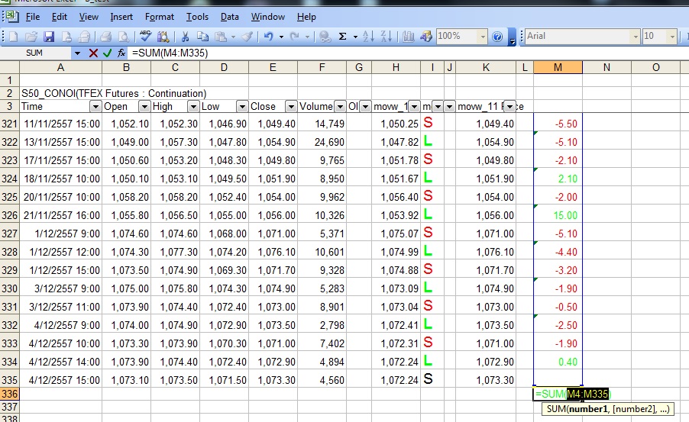Viewport: 689px width, 422px height.
Task: Open the Close column filter dropdown
Action: tap(290, 107)
